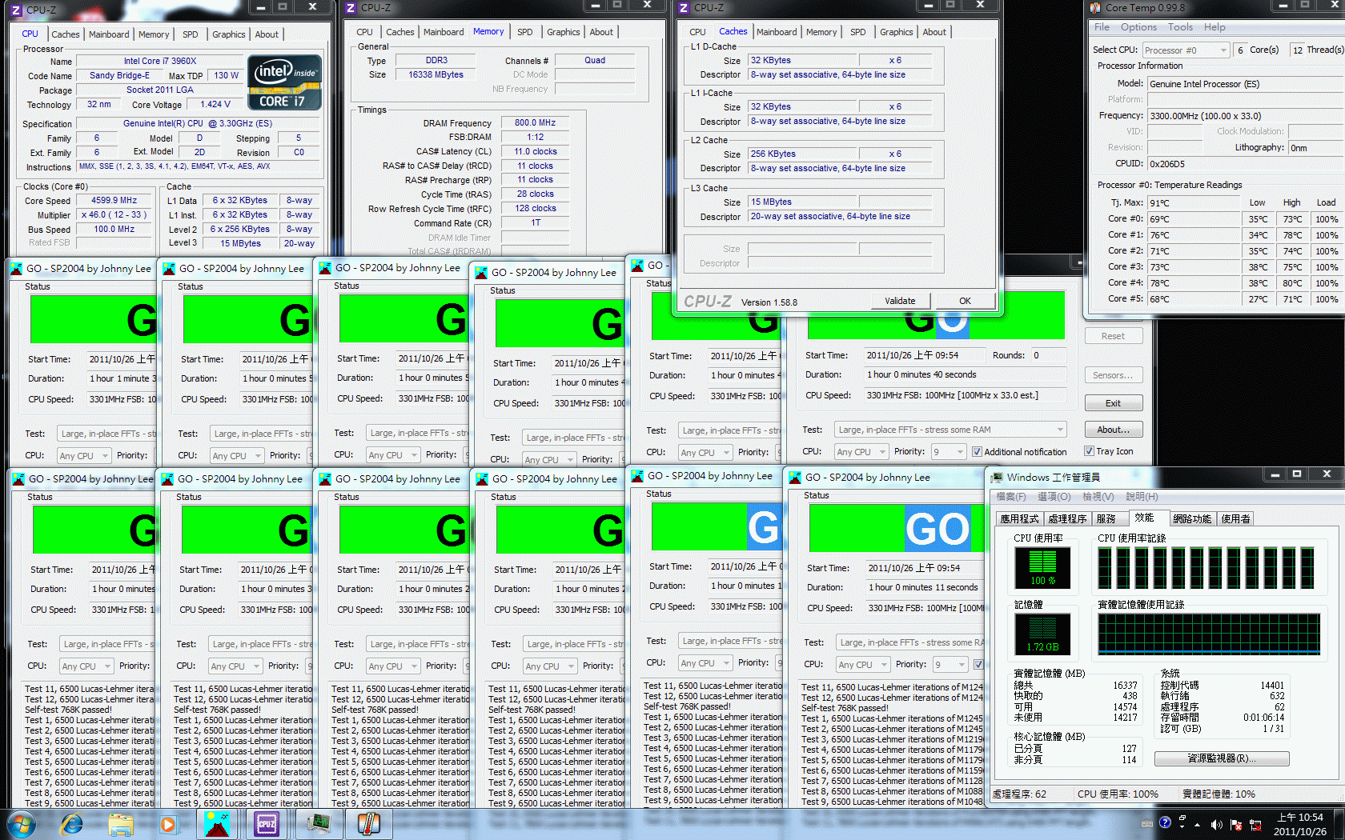
Task: Click title icon of CPU-Z window showing Processor info
Action: point(15,10)
